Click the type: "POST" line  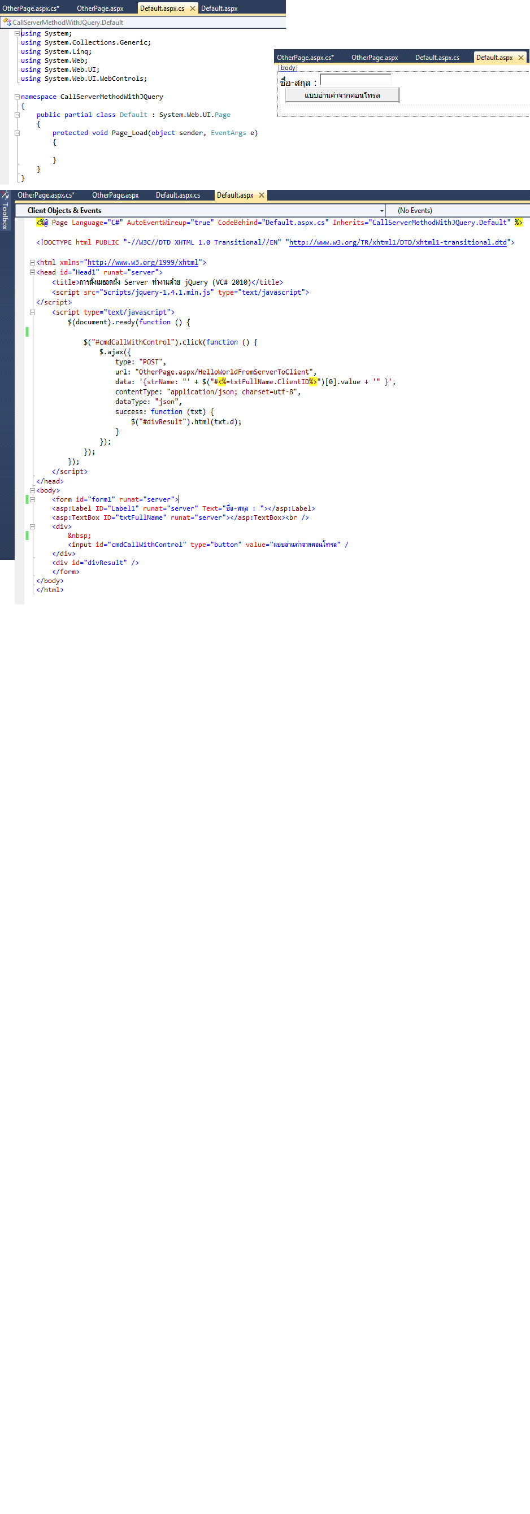[x=141, y=362]
